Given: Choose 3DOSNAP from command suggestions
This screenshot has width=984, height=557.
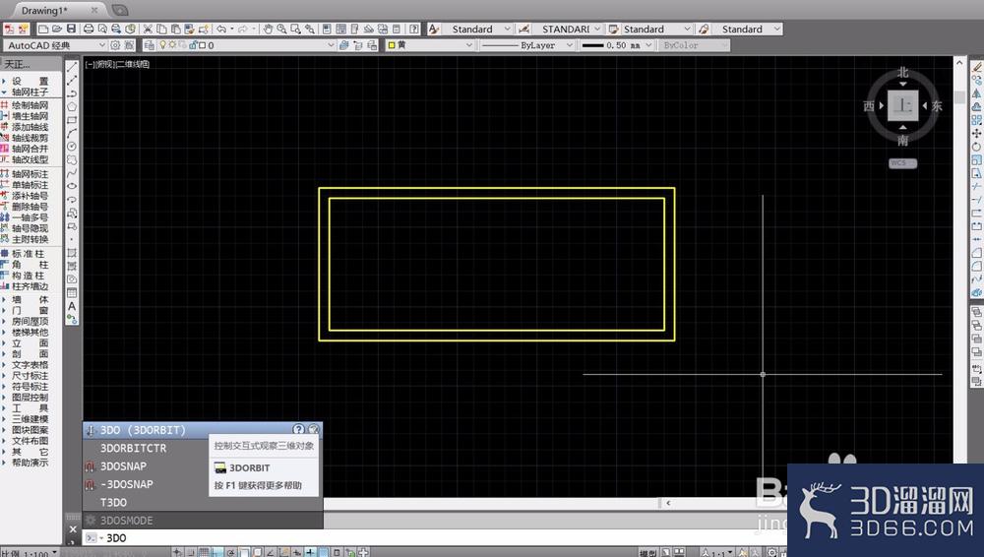Looking at the screenshot, I should tap(123, 465).
